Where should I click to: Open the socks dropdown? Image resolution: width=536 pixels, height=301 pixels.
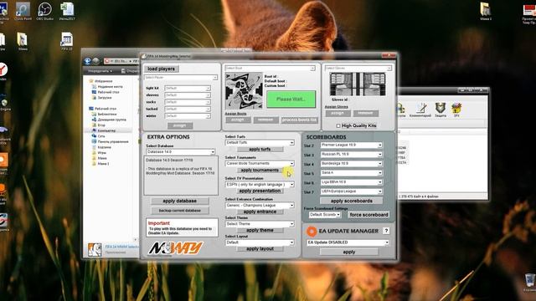[188, 102]
